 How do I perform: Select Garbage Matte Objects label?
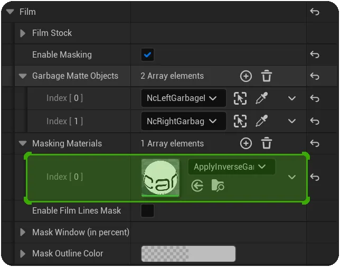point(75,76)
